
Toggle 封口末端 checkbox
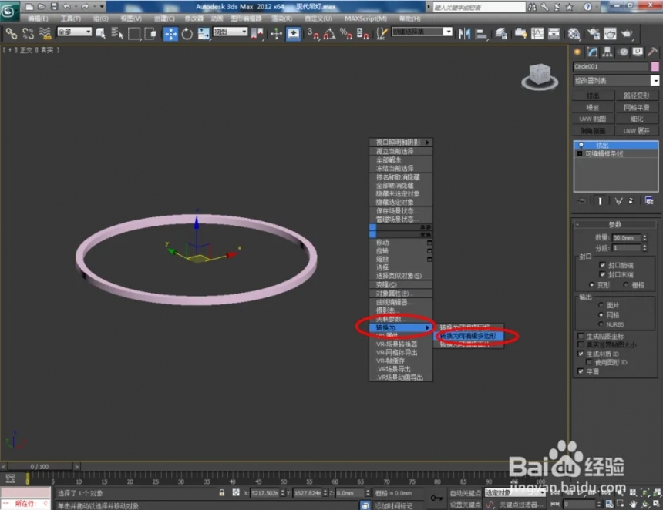pyautogui.click(x=603, y=275)
